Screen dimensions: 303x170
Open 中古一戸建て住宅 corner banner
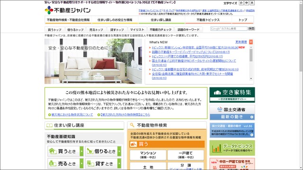(x=232, y=164)
